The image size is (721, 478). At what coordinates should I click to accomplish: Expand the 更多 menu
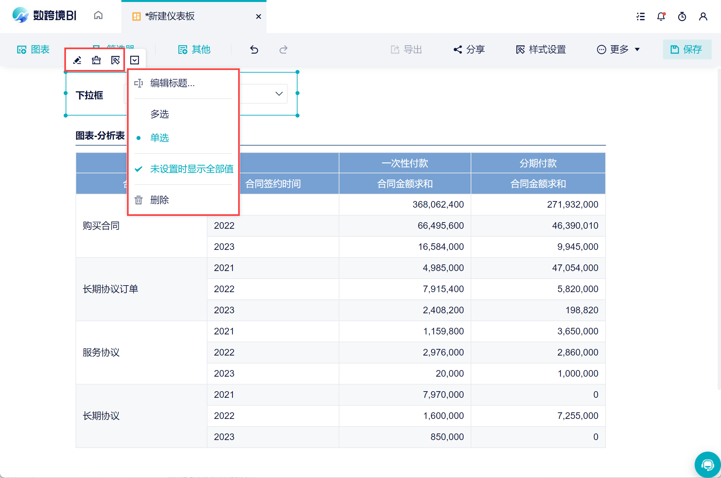tap(619, 50)
